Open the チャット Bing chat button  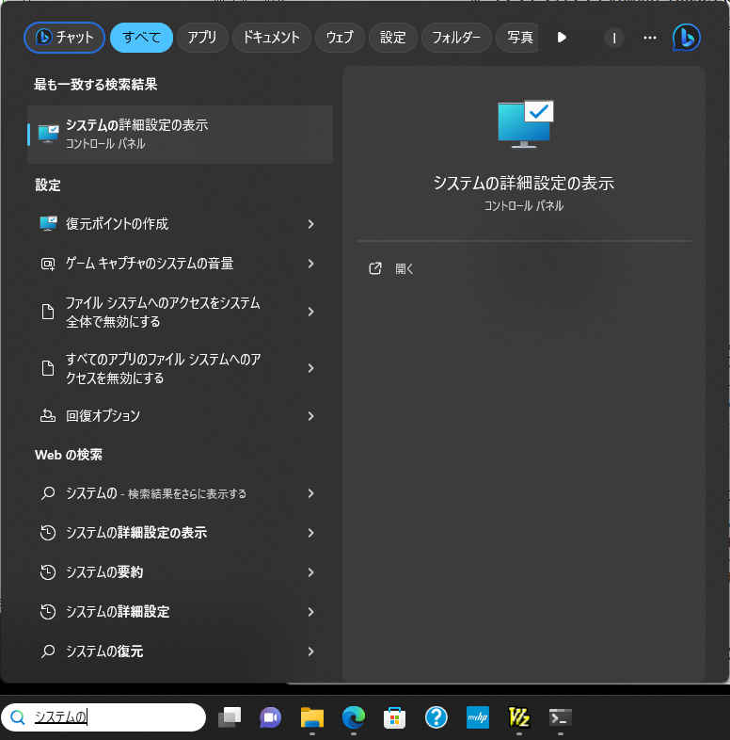coord(64,38)
